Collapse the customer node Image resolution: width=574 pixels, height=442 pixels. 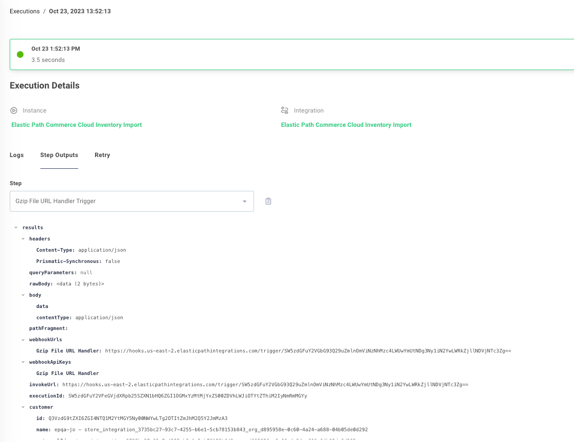(x=23, y=407)
